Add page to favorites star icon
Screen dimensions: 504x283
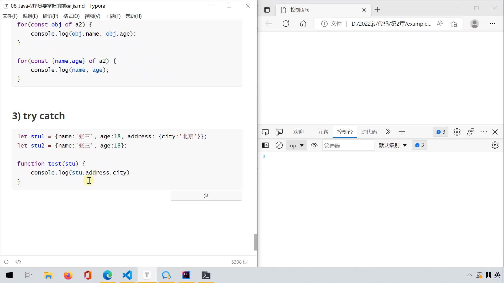point(454,24)
